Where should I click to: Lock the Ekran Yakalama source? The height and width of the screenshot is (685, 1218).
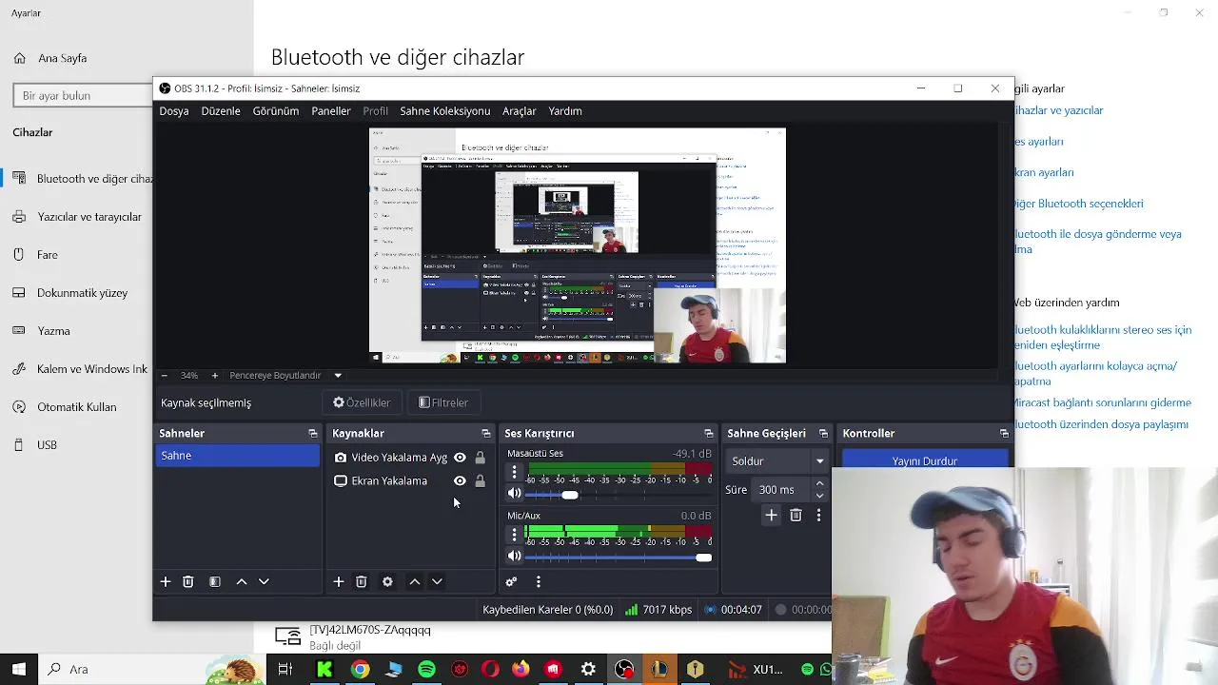[480, 481]
